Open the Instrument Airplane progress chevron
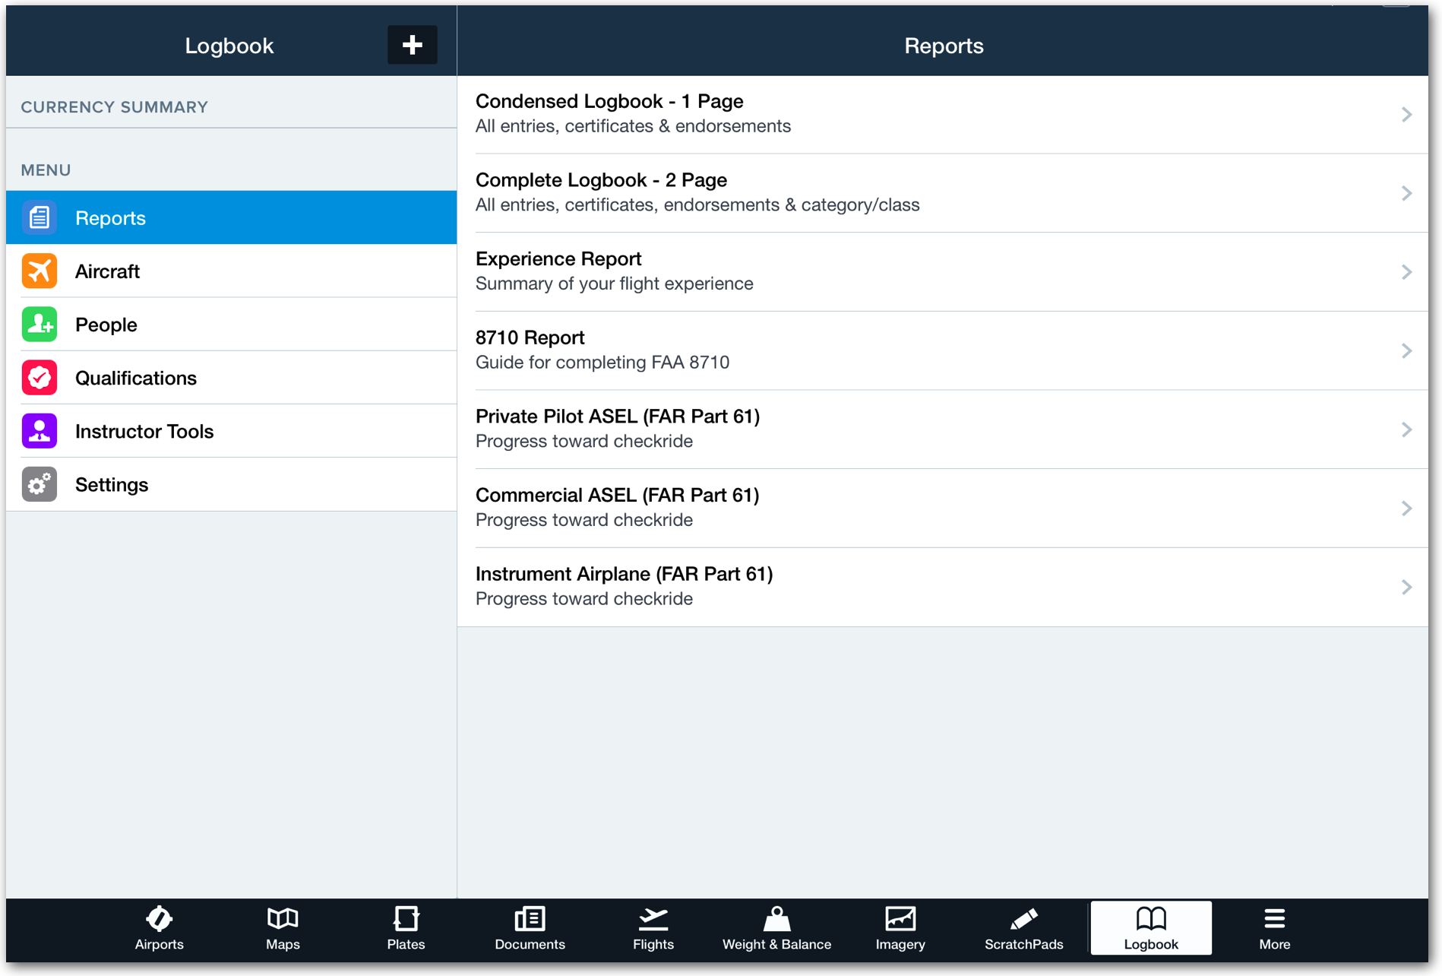Image resolution: width=1442 pixels, height=976 pixels. 1406,586
